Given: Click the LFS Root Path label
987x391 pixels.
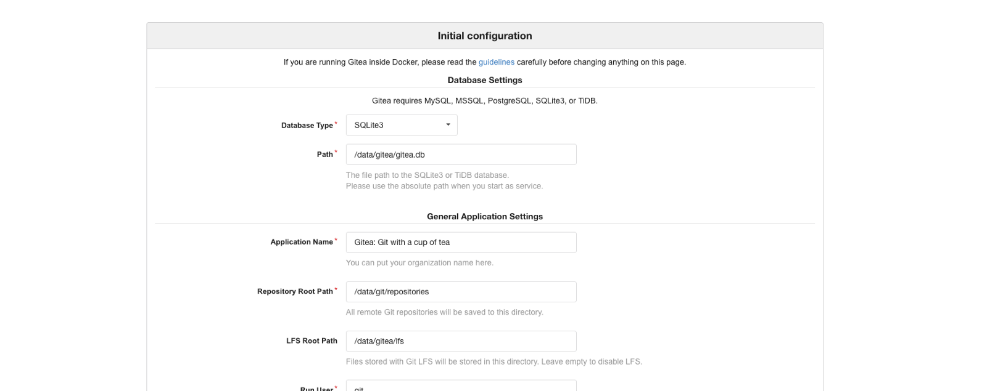Looking at the screenshot, I should (312, 341).
